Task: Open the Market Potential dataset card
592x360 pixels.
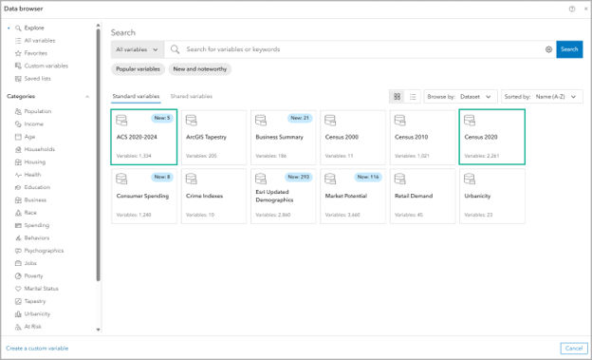Action: pos(353,197)
